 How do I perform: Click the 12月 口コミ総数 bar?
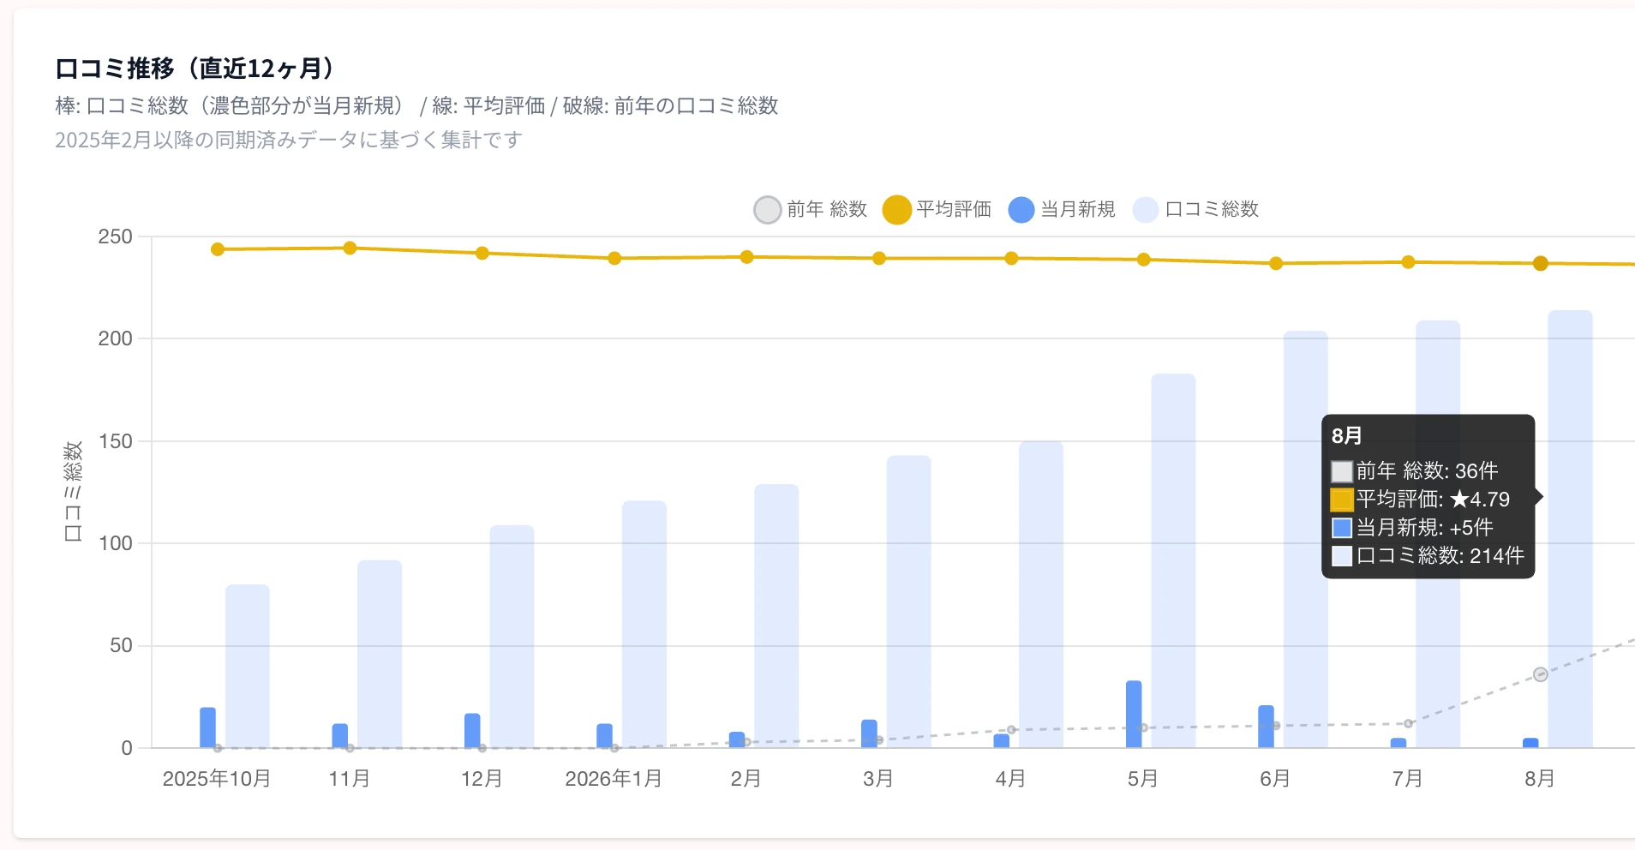(512, 637)
